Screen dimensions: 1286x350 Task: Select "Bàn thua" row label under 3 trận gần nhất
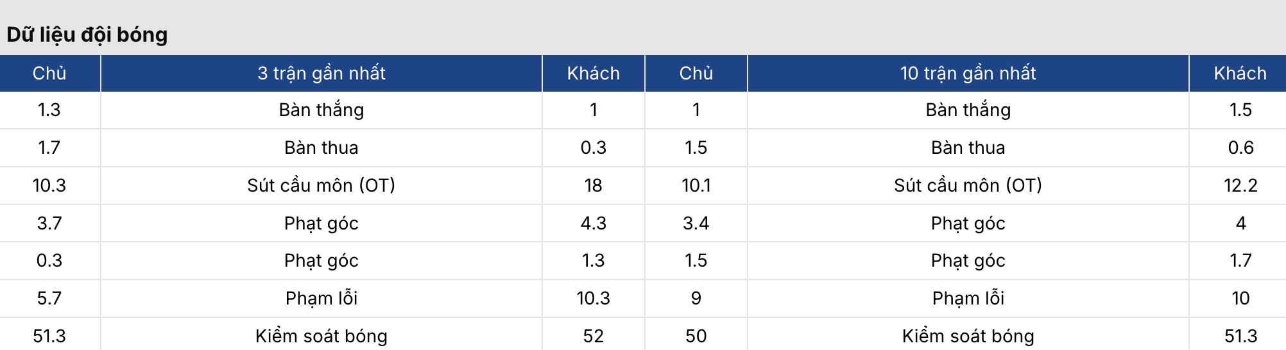click(x=321, y=147)
